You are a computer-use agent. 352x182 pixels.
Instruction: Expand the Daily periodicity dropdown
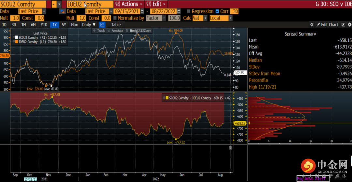pos(89,25)
